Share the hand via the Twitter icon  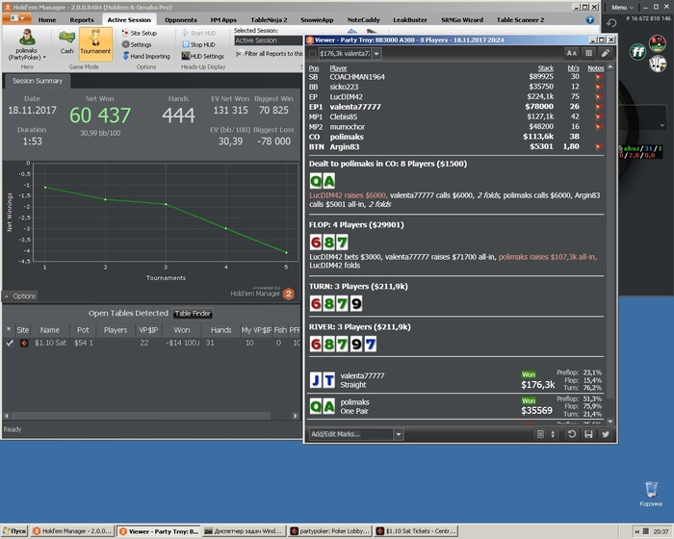(x=606, y=434)
